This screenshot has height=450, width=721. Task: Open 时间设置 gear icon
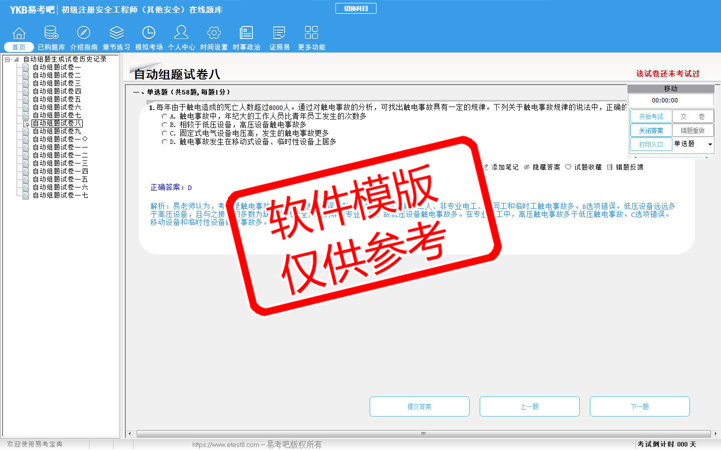pyautogui.click(x=214, y=33)
